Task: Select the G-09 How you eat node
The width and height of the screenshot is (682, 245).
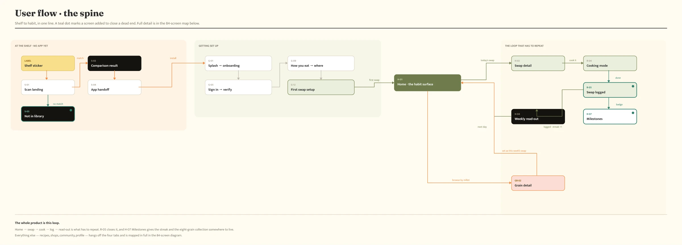Action: 321,63
